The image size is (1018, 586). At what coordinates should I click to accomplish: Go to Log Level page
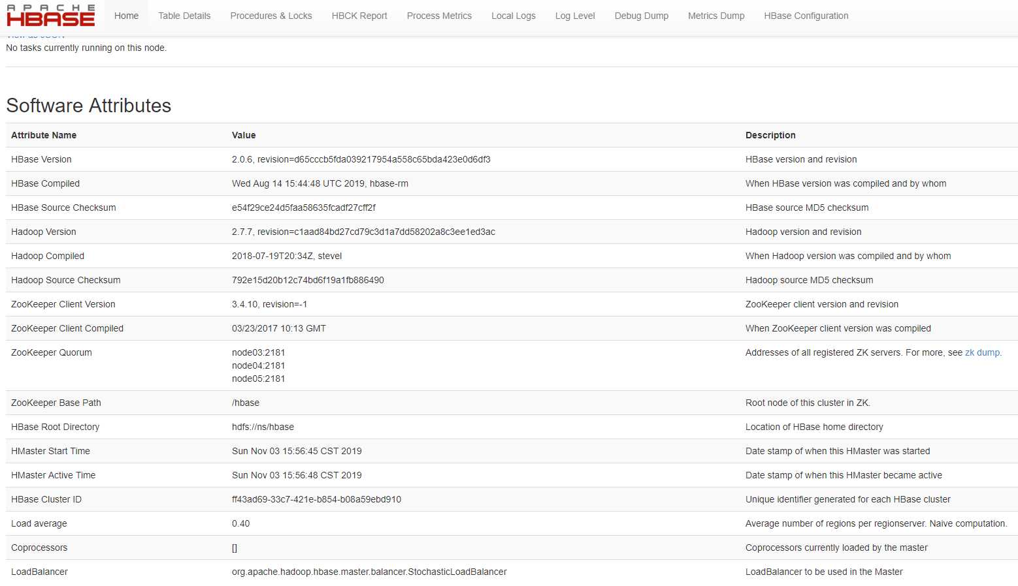(575, 16)
